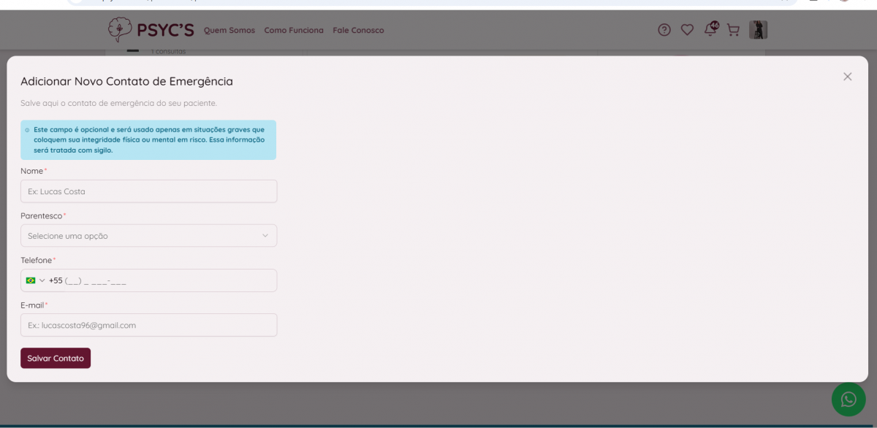Image resolution: width=877 pixels, height=428 pixels.
Task: Select the E-mail input field
Action: [148, 325]
